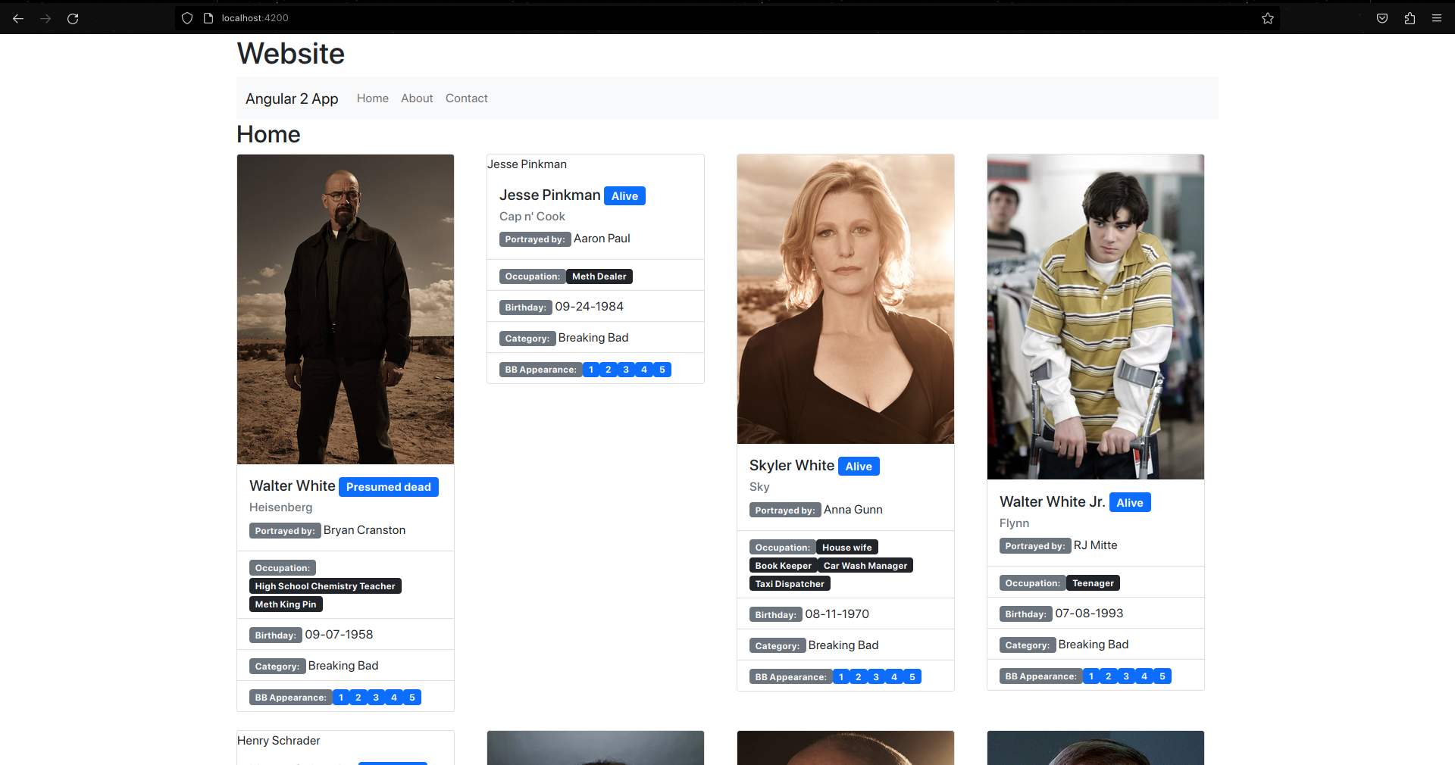Click High School Chemistry Teacher badge
1455x765 pixels.
(x=325, y=586)
